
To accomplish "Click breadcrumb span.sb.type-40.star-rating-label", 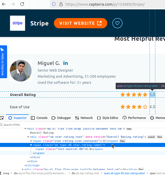I will click(124, 173).
